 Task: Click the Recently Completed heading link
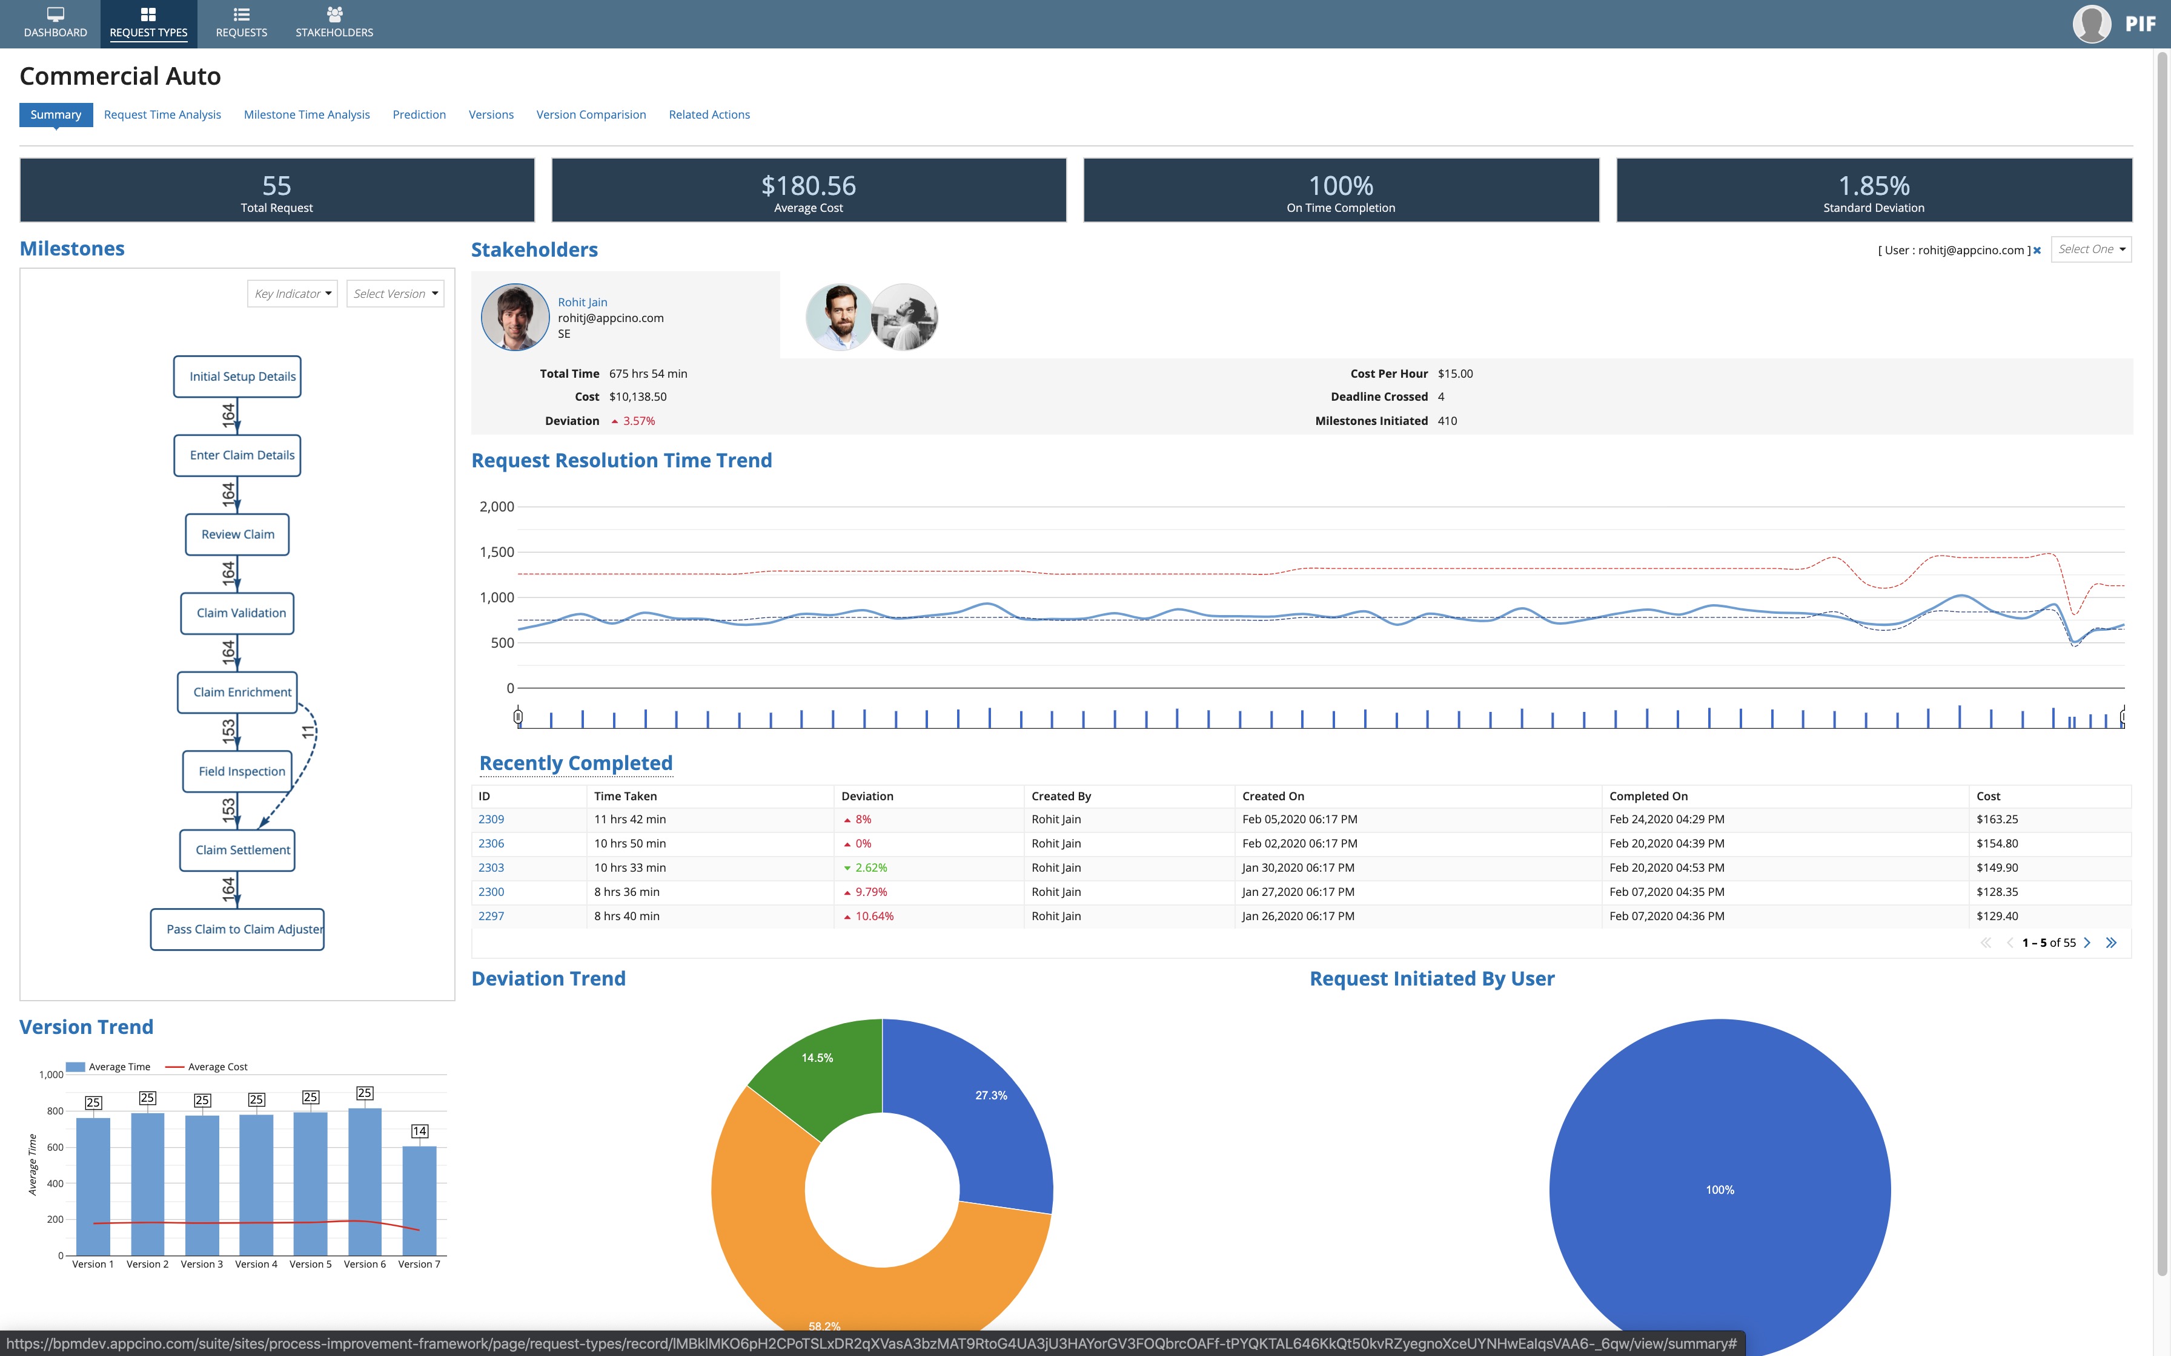tap(575, 762)
